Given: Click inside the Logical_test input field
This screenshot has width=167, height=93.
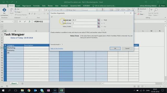Looking at the screenshot, I should click(x=85, y=20).
